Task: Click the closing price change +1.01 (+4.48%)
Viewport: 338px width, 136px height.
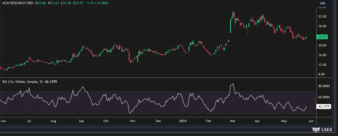Action: (x=96, y=3)
